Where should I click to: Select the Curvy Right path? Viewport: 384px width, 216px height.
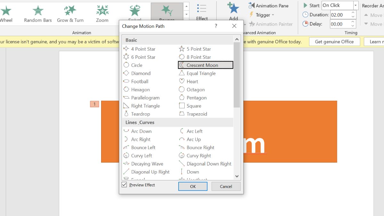tap(195, 156)
